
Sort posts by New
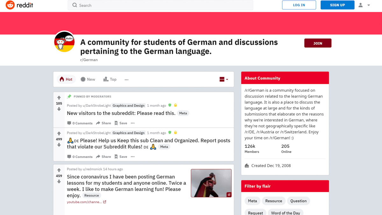(88, 79)
